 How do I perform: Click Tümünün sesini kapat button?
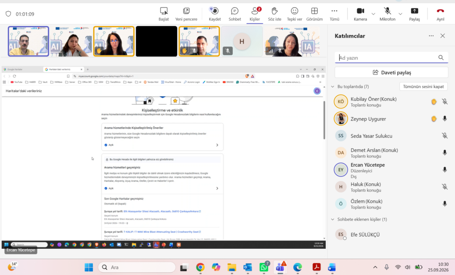point(423,86)
